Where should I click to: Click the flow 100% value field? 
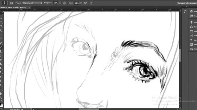click(76, 3)
